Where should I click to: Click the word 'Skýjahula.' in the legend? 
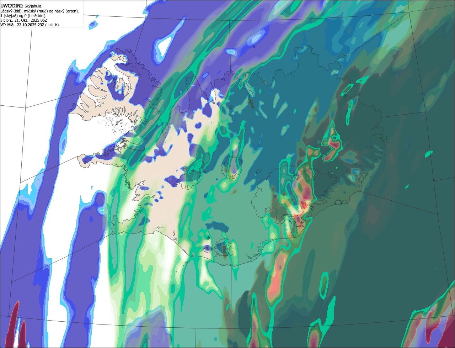[x=33, y=6]
